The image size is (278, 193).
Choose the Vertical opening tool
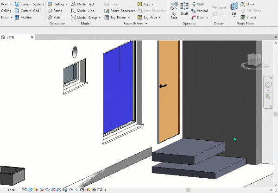200,11
